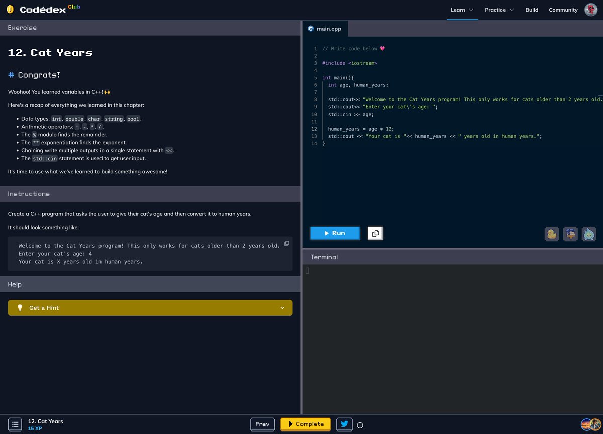Open the lesson list icon at bottom left
This screenshot has height=434, width=603.
coord(15,424)
